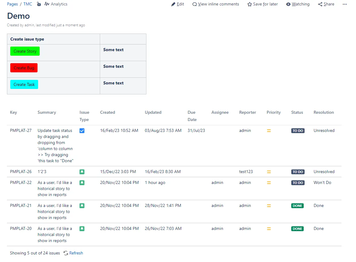Image resolution: width=356 pixels, height=262 pixels.
Task: Click the DONE status of PMPLAT-21
Action: point(297,206)
